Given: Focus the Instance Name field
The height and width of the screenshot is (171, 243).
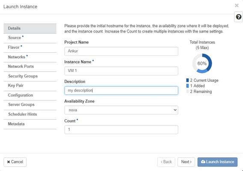Looking at the screenshot, I should [x=121, y=71].
